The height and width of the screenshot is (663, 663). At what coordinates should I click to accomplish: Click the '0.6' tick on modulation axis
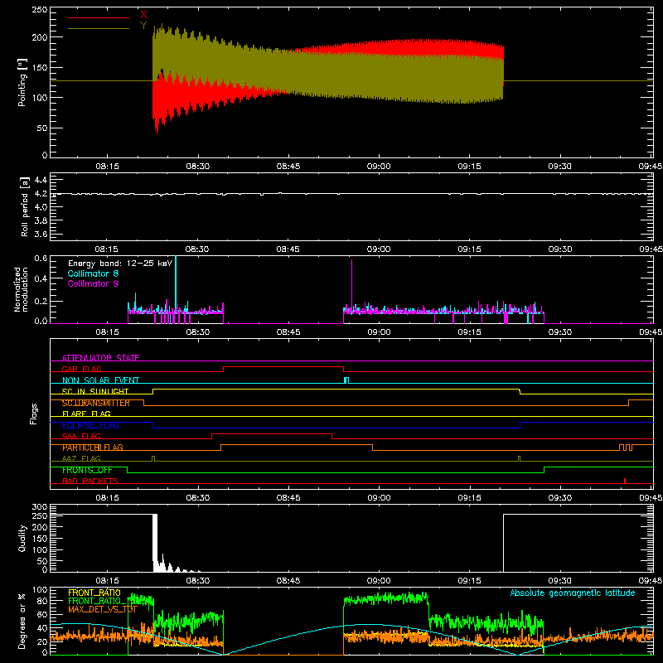tap(41, 259)
